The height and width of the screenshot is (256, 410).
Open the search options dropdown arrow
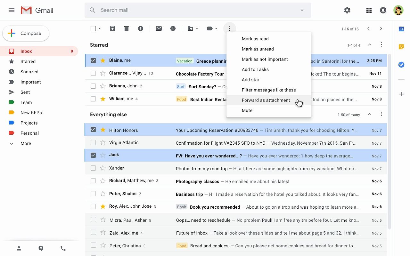tap(302, 10)
